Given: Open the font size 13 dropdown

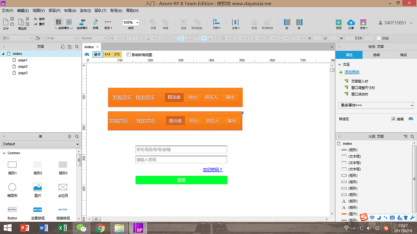Looking at the screenshot, I should point(114,38).
